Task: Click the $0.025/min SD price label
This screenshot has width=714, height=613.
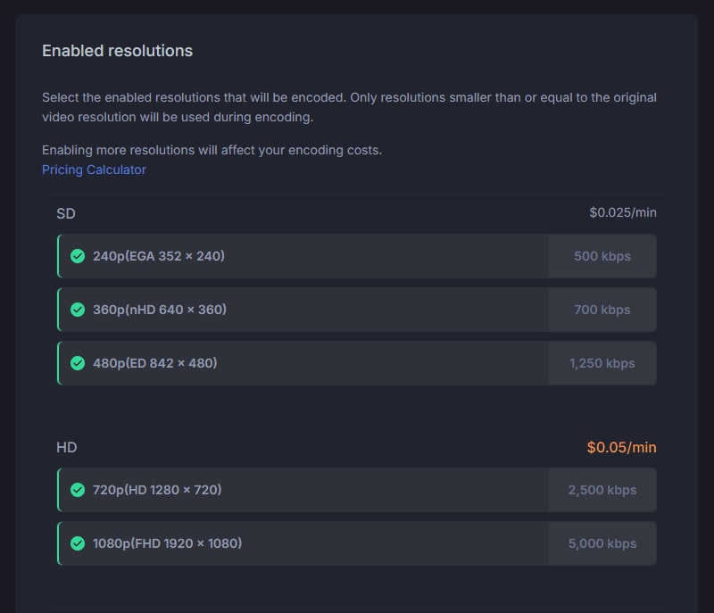Action: pyautogui.click(x=622, y=212)
